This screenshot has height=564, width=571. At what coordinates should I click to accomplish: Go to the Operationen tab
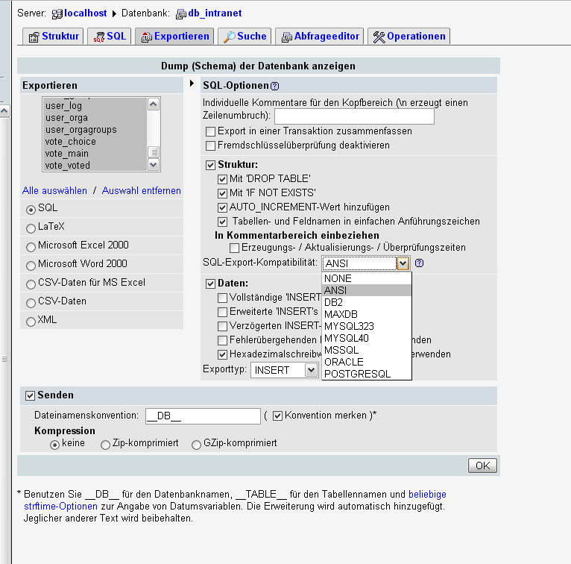(x=409, y=36)
